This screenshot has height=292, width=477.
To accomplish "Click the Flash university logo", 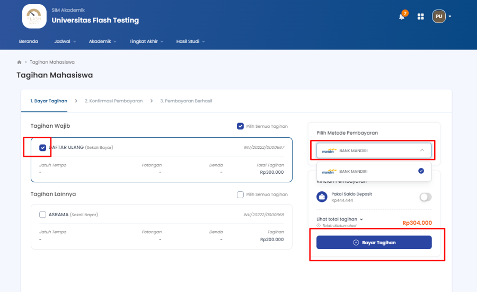I will coord(34,16).
